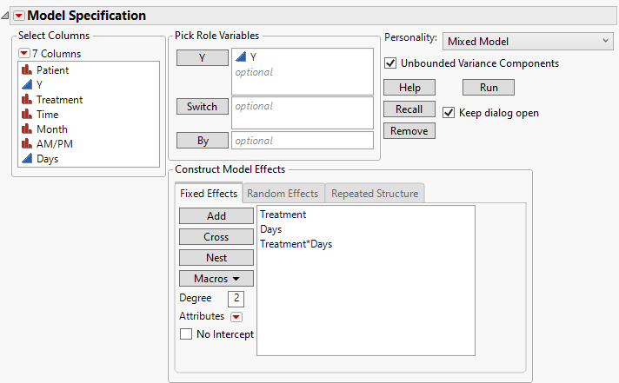Toggle Keep dialog open checkbox
The height and width of the screenshot is (383, 619).
coord(449,113)
